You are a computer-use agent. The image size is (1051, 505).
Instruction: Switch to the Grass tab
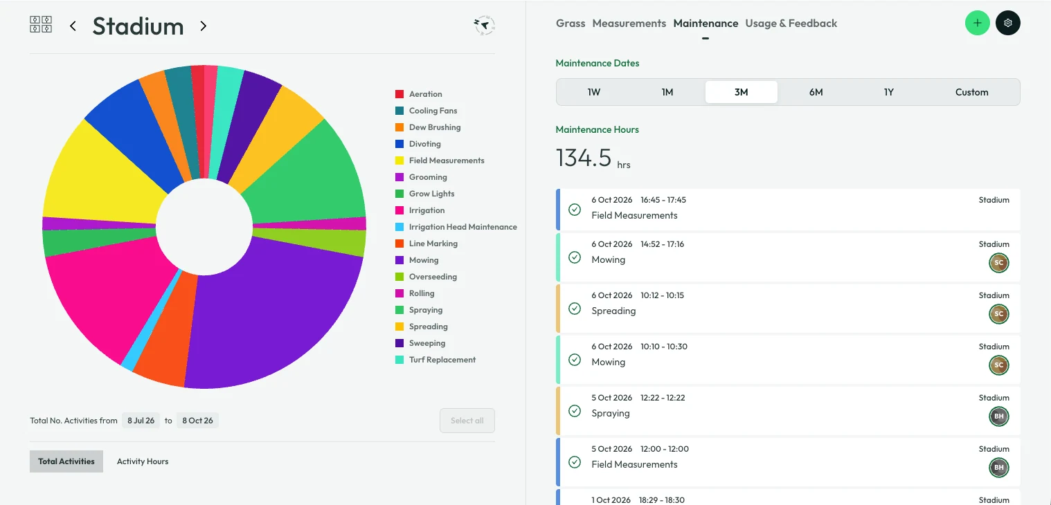571,24
